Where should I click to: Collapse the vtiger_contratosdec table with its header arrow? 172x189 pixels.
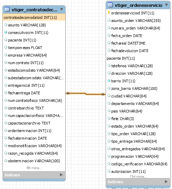pyautogui.click(x=62, y=9)
